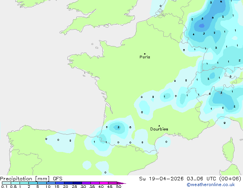This screenshot has width=243, height=188.
Task: Click the Paris city label
Action: (145, 57)
